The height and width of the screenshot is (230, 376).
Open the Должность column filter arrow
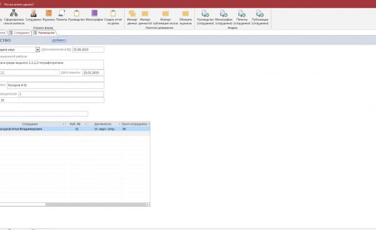tap(119, 124)
